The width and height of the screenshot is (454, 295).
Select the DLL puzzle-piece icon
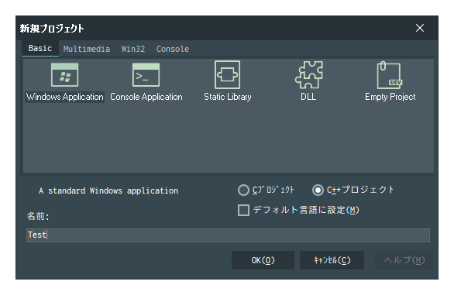pyautogui.click(x=308, y=74)
